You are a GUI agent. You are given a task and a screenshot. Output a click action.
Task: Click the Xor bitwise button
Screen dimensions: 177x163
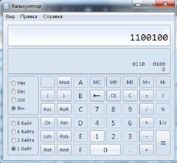click(x=64, y=123)
